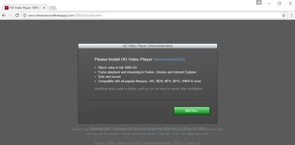The height and width of the screenshot is (145, 295).
Task: Click 'Installing takes under a minute' text
Action: click(x=148, y=88)
